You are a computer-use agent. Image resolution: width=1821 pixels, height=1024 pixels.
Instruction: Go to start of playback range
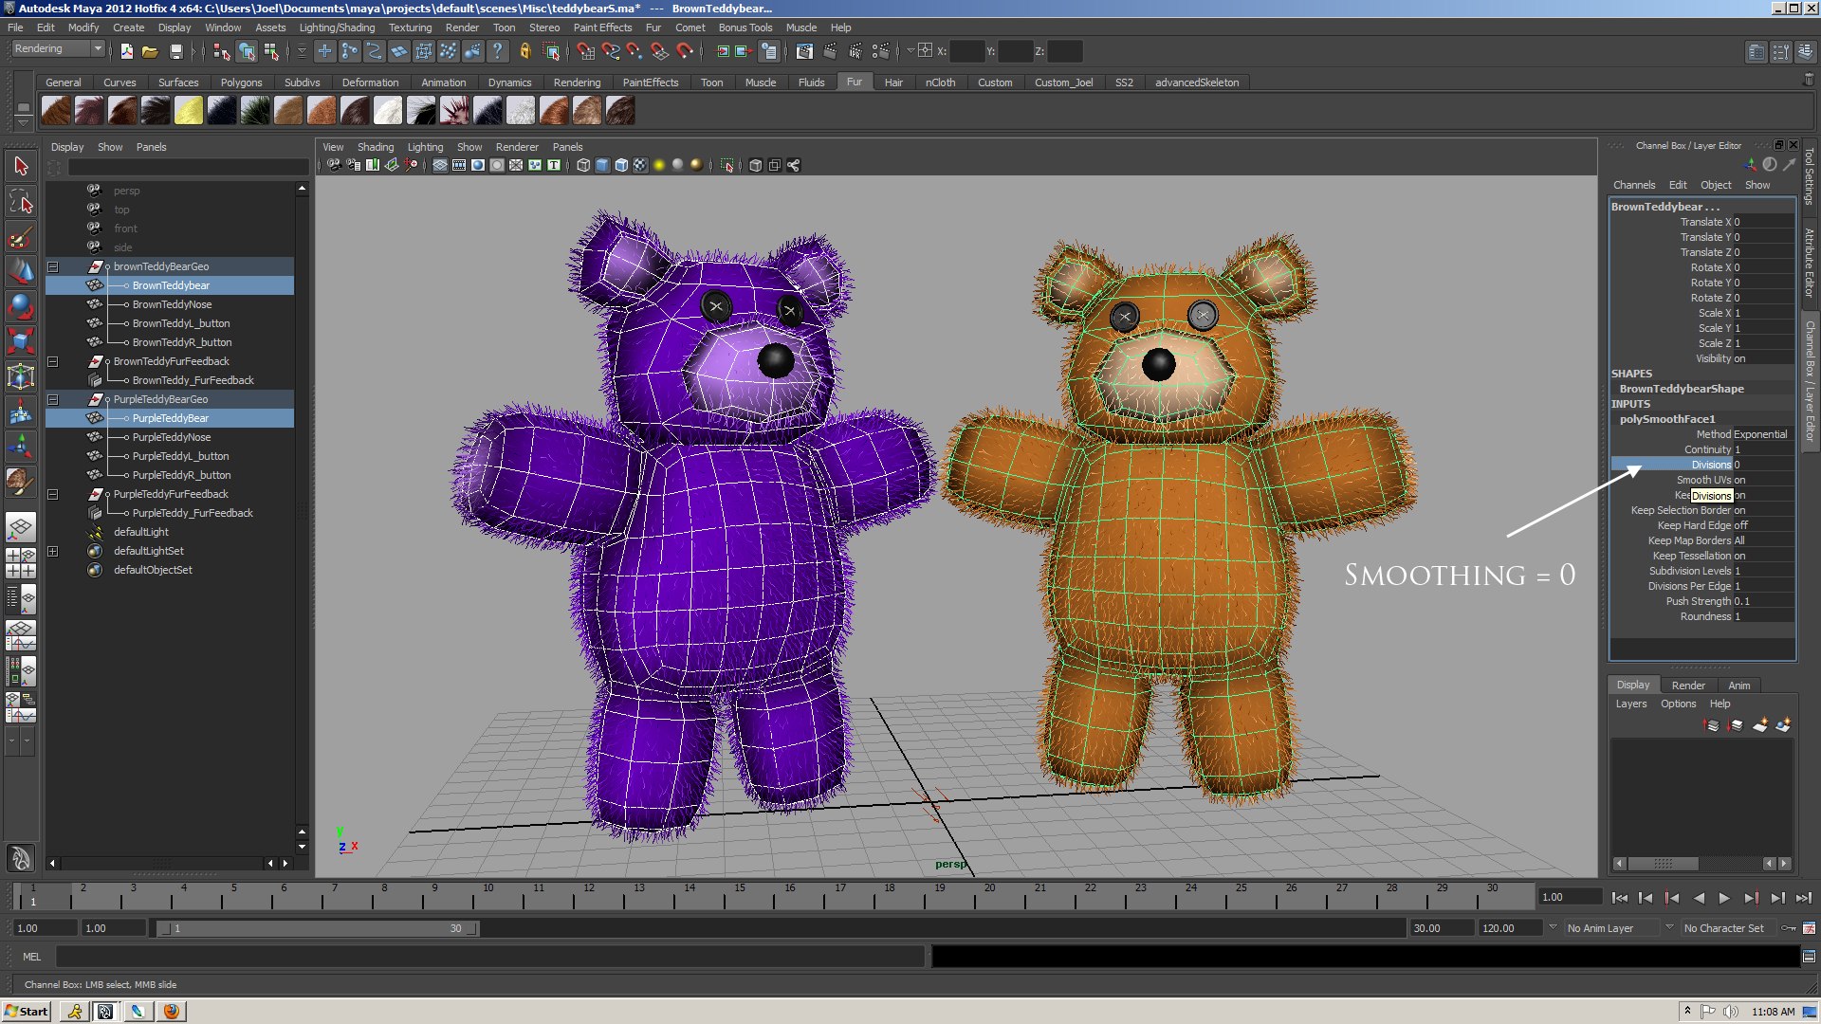click(1620, 898)
